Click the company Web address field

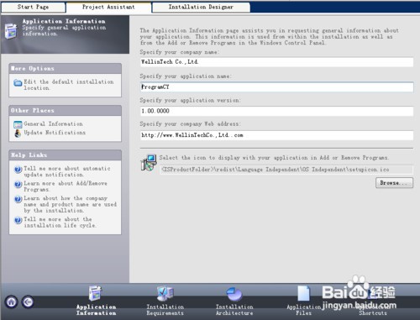[276, 135]
